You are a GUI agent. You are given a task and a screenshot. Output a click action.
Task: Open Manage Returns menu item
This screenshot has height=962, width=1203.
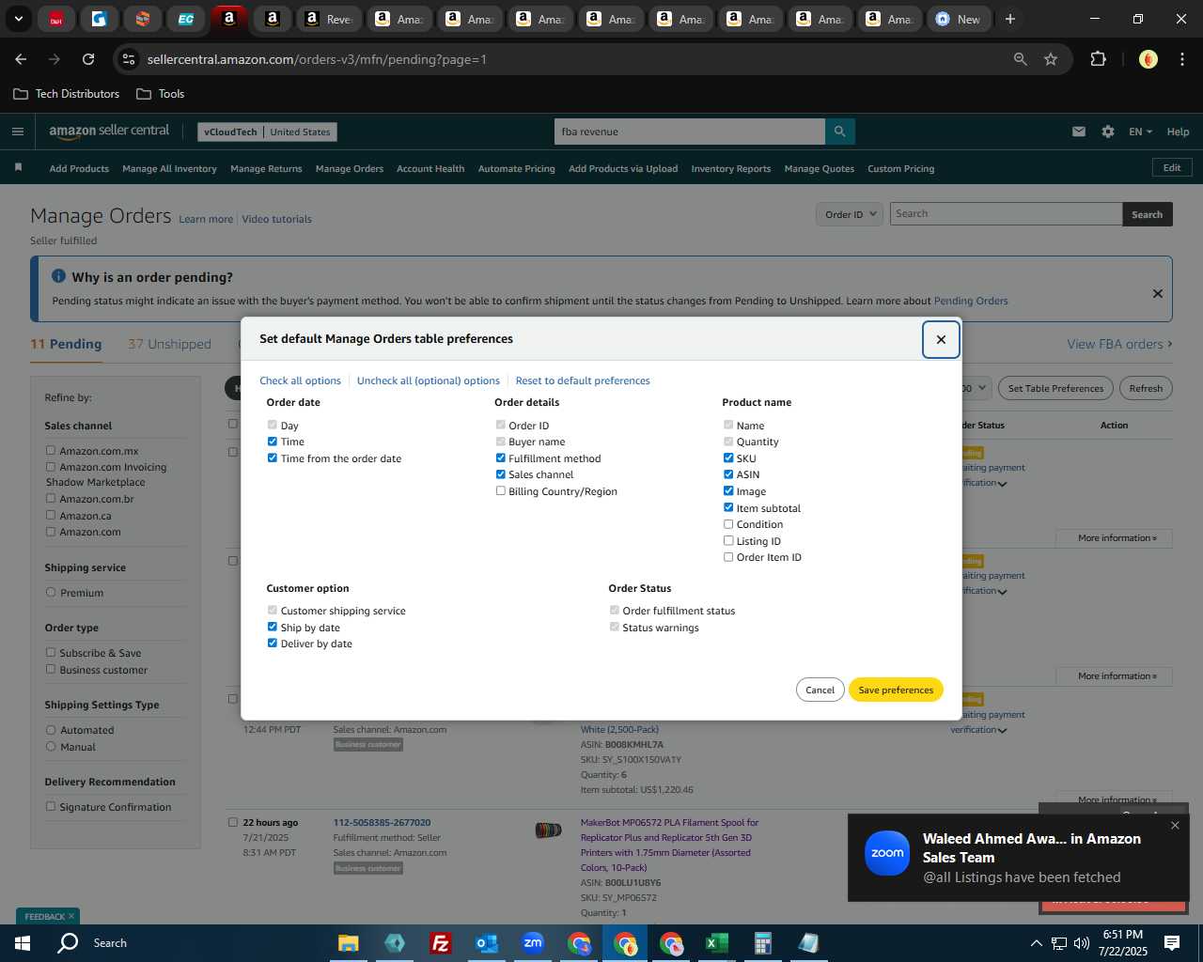click(x=266, y=169)
